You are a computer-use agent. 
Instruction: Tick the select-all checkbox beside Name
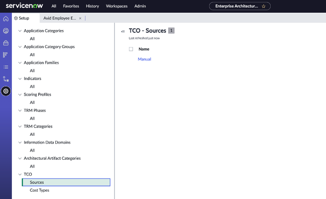131,49
